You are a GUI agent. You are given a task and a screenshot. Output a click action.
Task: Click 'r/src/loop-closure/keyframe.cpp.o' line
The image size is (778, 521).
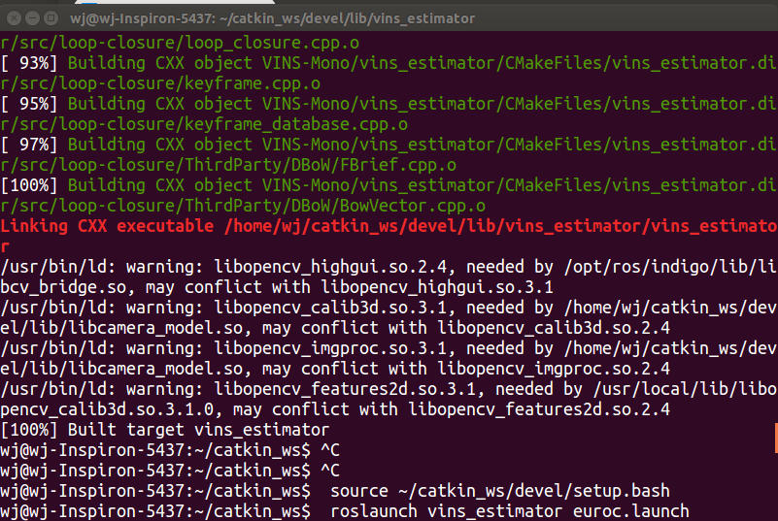pyautogui.click(x=160, y=83)
